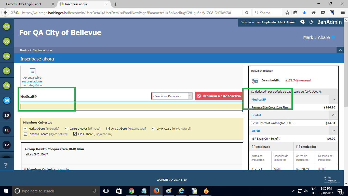This screenshot has height=196, width=348.
Task: Click Delta Dental of Washington PPO row
Action: 293,123
